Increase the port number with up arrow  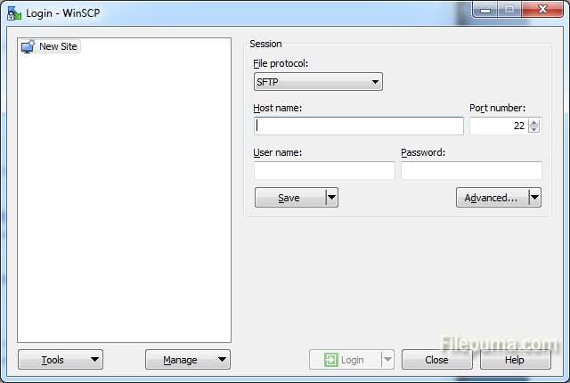[x=533, y=122]
